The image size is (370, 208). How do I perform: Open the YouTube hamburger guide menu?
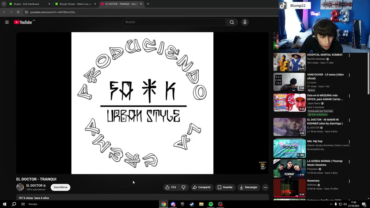[x=7, y=22]
